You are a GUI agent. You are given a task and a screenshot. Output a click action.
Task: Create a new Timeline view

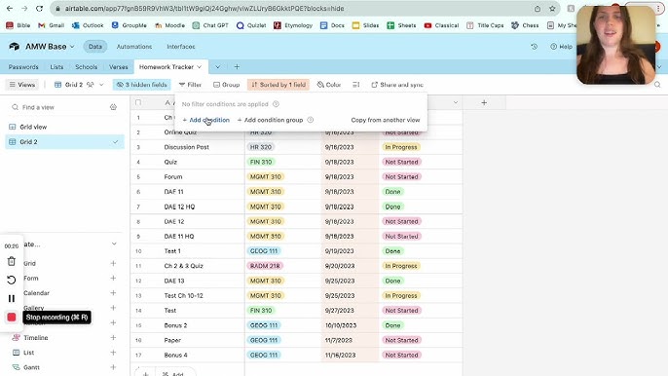(x=113, y=338)
